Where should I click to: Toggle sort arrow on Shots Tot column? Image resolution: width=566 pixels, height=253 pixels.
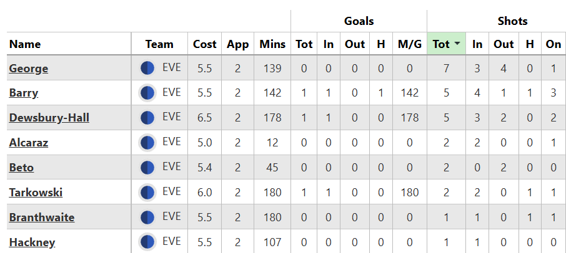click(x=457, y=44)
